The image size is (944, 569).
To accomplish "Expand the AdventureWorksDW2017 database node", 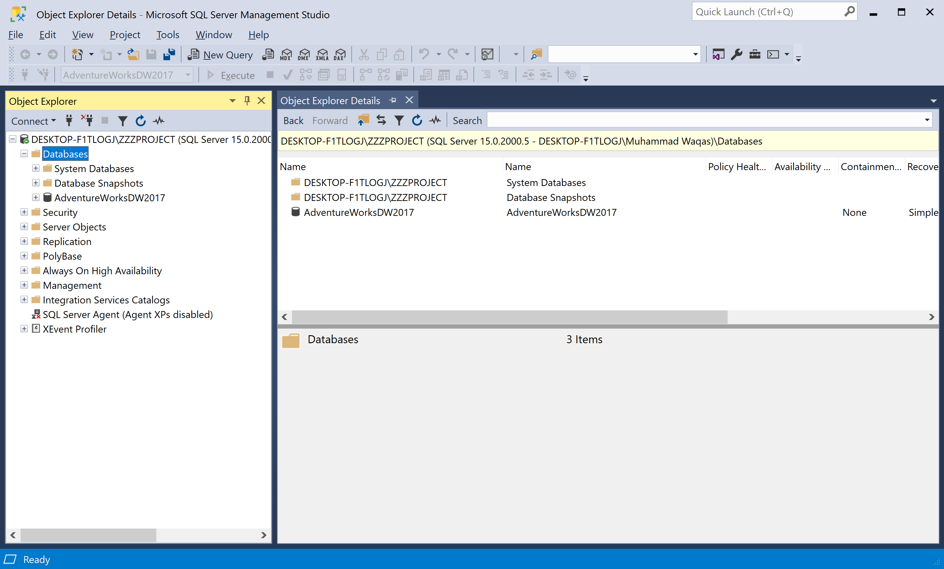I will tap(36, 198).
